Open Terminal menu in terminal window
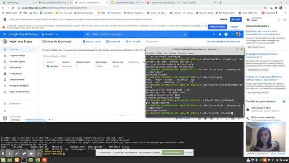289x163 pixels. coord(182,53)
